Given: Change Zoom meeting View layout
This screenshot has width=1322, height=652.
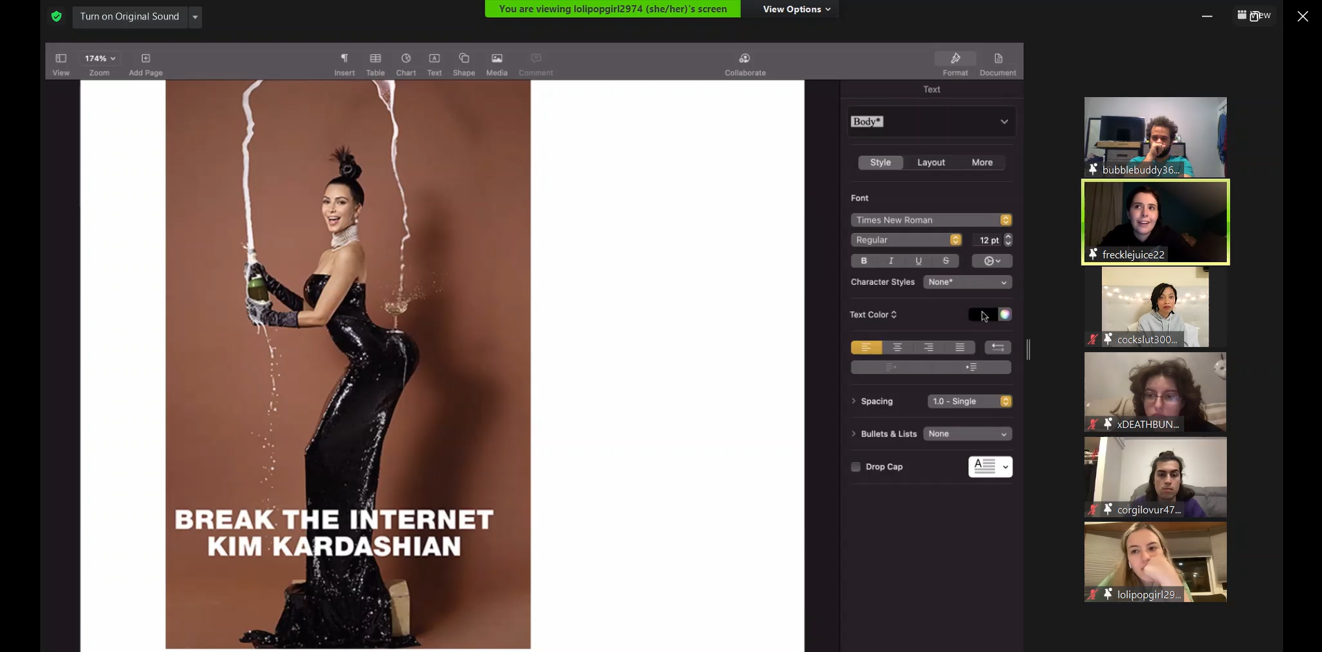Looking at the screenshot, I should [1255, 15].
